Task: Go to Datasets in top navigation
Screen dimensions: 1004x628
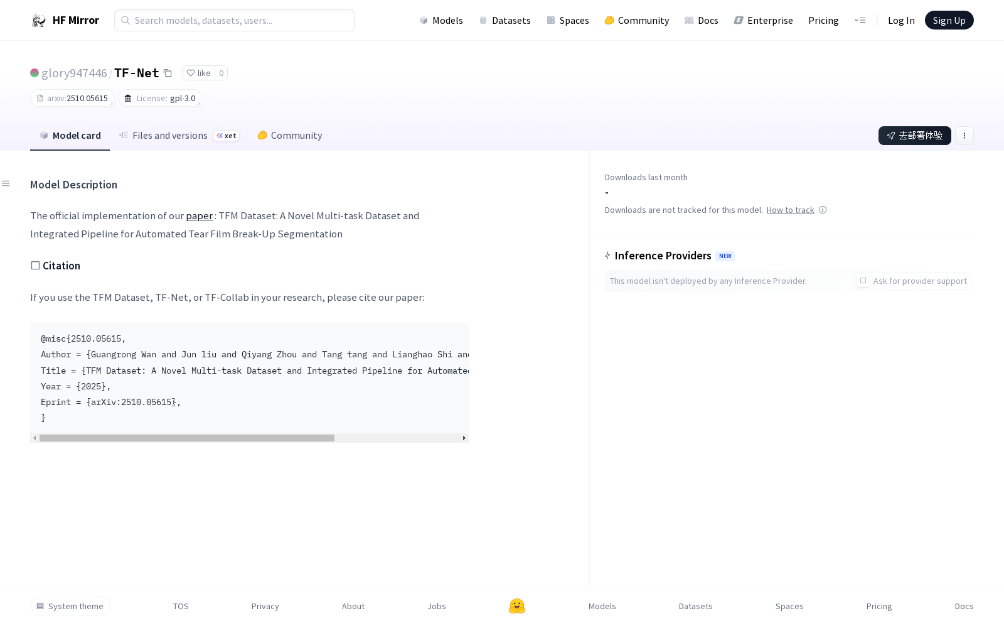Action: tap(505, 20)
